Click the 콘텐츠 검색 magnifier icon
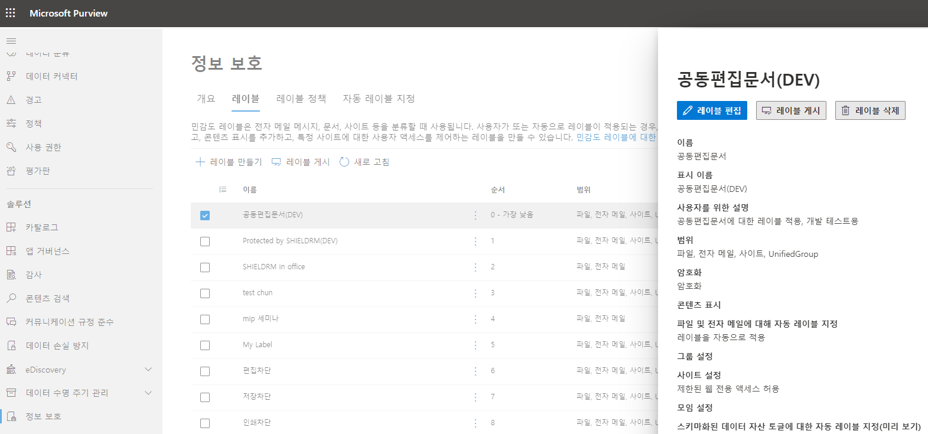Screen dimensions: 928x434 (11, 298)
